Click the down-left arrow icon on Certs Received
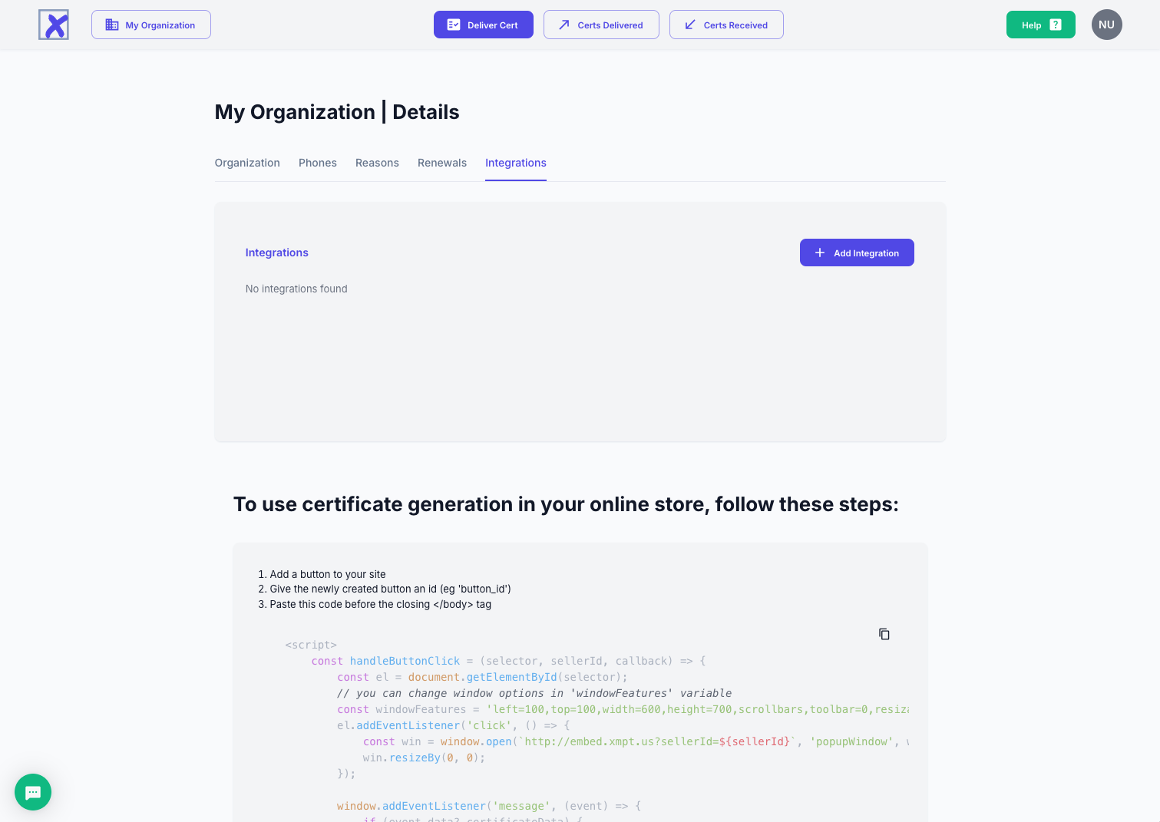 tap(690, 25)
